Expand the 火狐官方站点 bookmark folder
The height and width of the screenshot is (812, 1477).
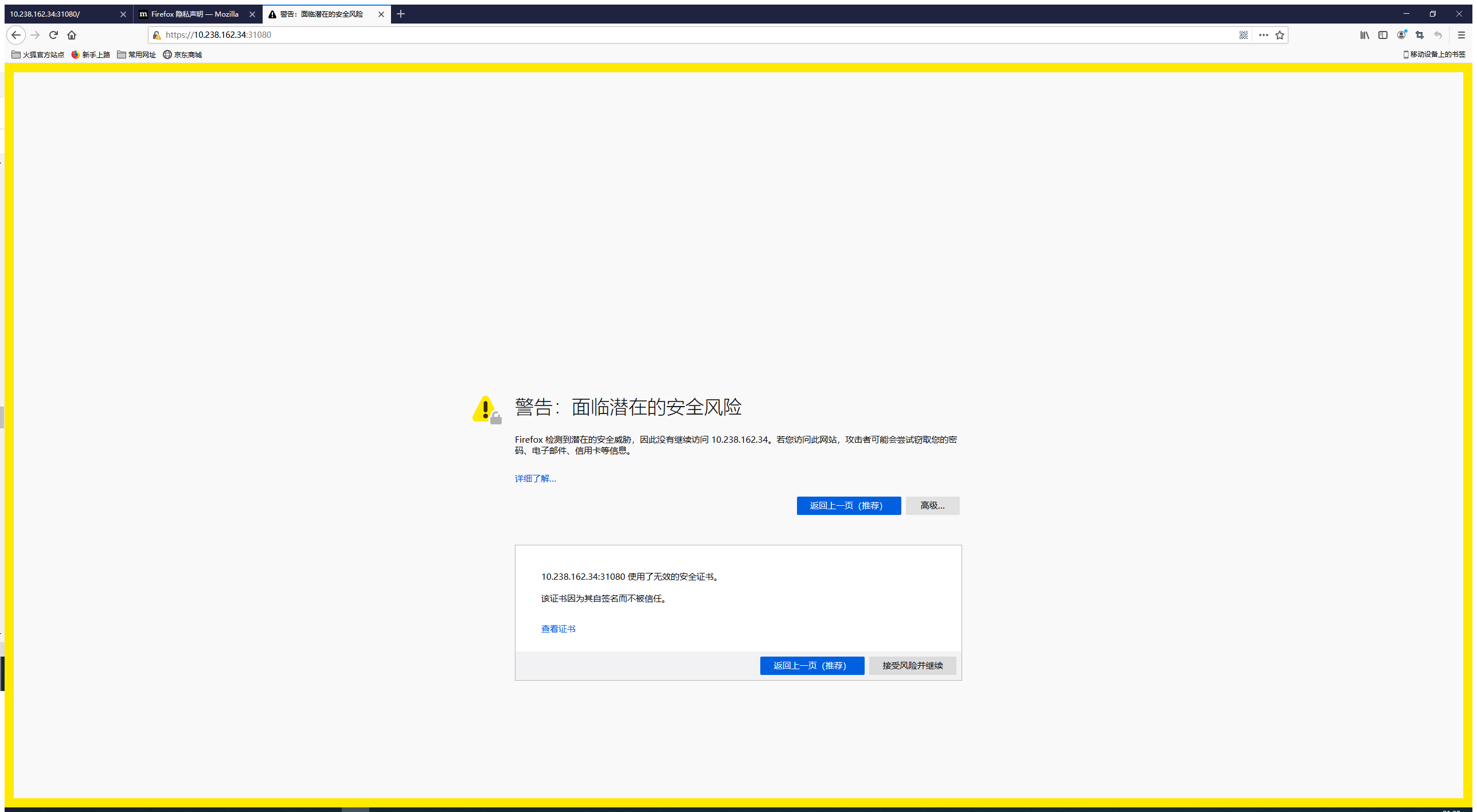click(37, 54)
